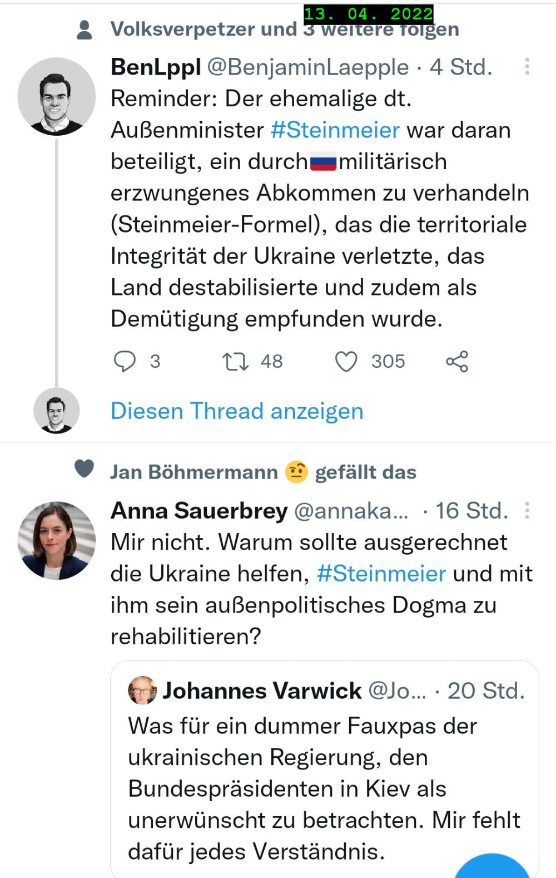Reply to BenLppl's tweet
This screenshot has width=556, height=878.
coord(125,361)
